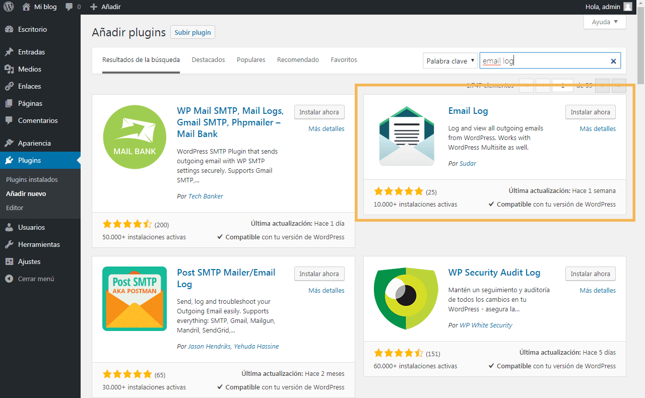Open author link WP White Security
Screen dimensions: 645x398
[x=486, y=325]
